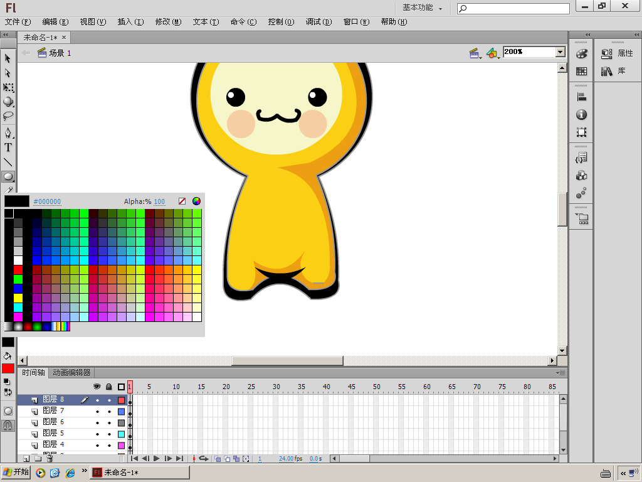This screenshot has width=642, height=482.
Task: Lock all layers padlock icon
Action: pyautogui.click(x=109, y=387)
